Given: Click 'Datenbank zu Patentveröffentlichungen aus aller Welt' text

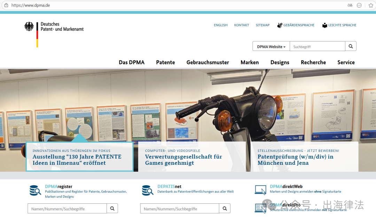Looking at the screenshot, I should 195,192.
